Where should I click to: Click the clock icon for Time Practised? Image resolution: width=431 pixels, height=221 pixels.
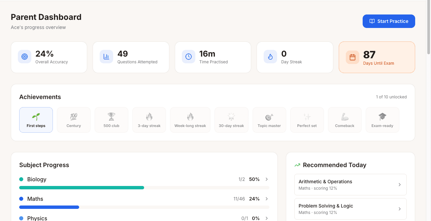click(x=189, y=57)
